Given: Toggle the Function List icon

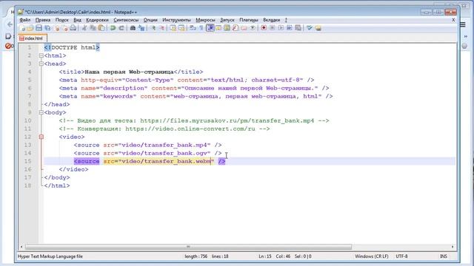Looking at the screenshot, I should (x=236, y=28).
